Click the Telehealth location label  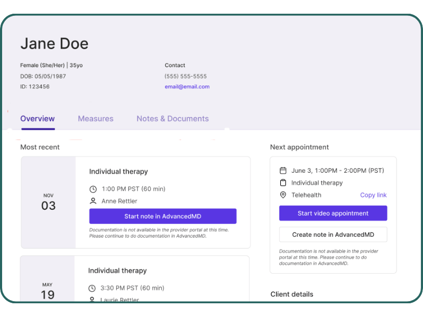click(x=306, y=195)
